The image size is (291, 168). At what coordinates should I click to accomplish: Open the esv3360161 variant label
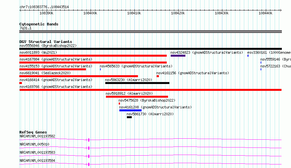click(269, 52)
